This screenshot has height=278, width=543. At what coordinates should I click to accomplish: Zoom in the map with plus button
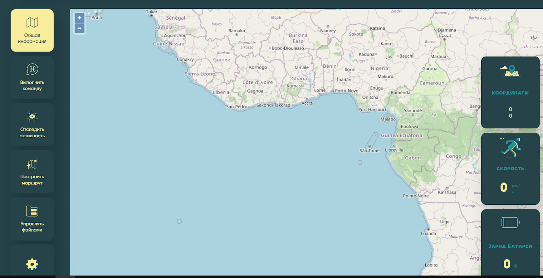pos(79,18)
